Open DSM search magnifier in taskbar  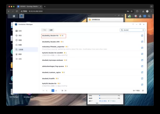point(149,16)
